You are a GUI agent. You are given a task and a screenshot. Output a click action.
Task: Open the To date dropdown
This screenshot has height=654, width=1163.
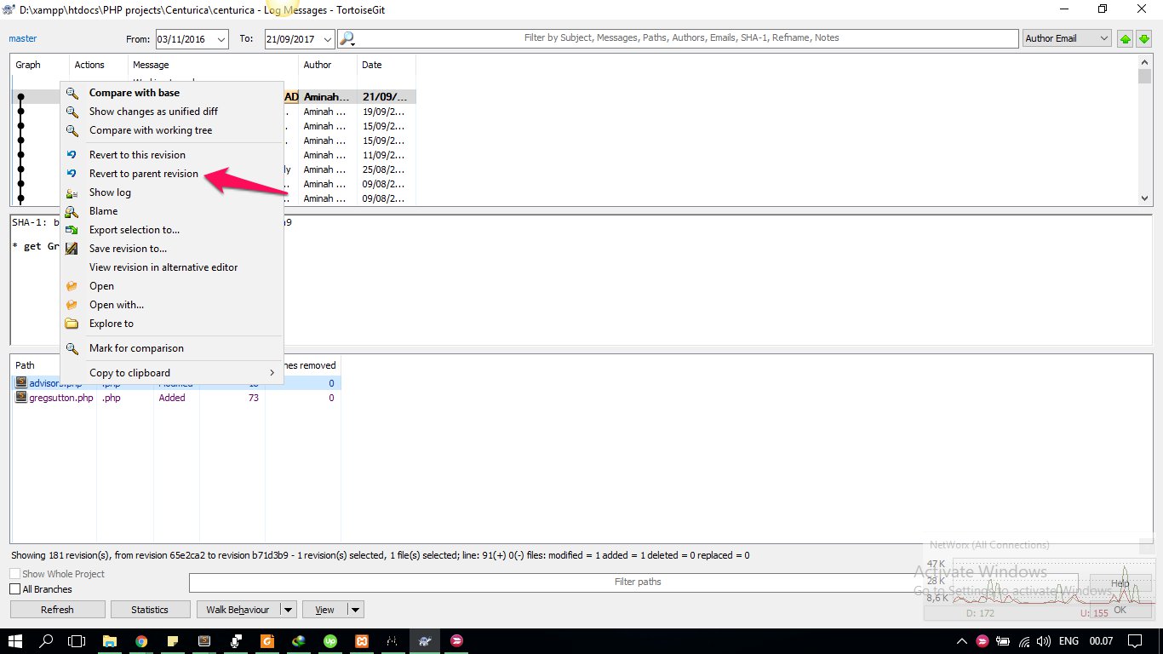coord(329,39)
